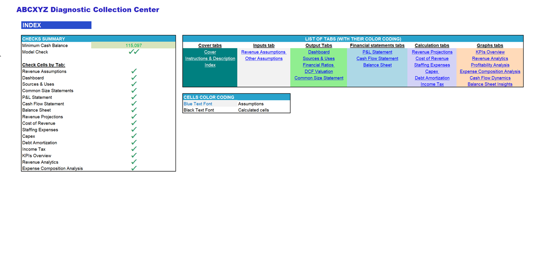This screenshot has width=544, height=272.
Task: Open the Cover tab link
Action: (210, 52)
